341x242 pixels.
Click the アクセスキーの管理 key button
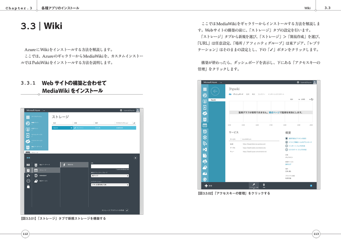254,185
